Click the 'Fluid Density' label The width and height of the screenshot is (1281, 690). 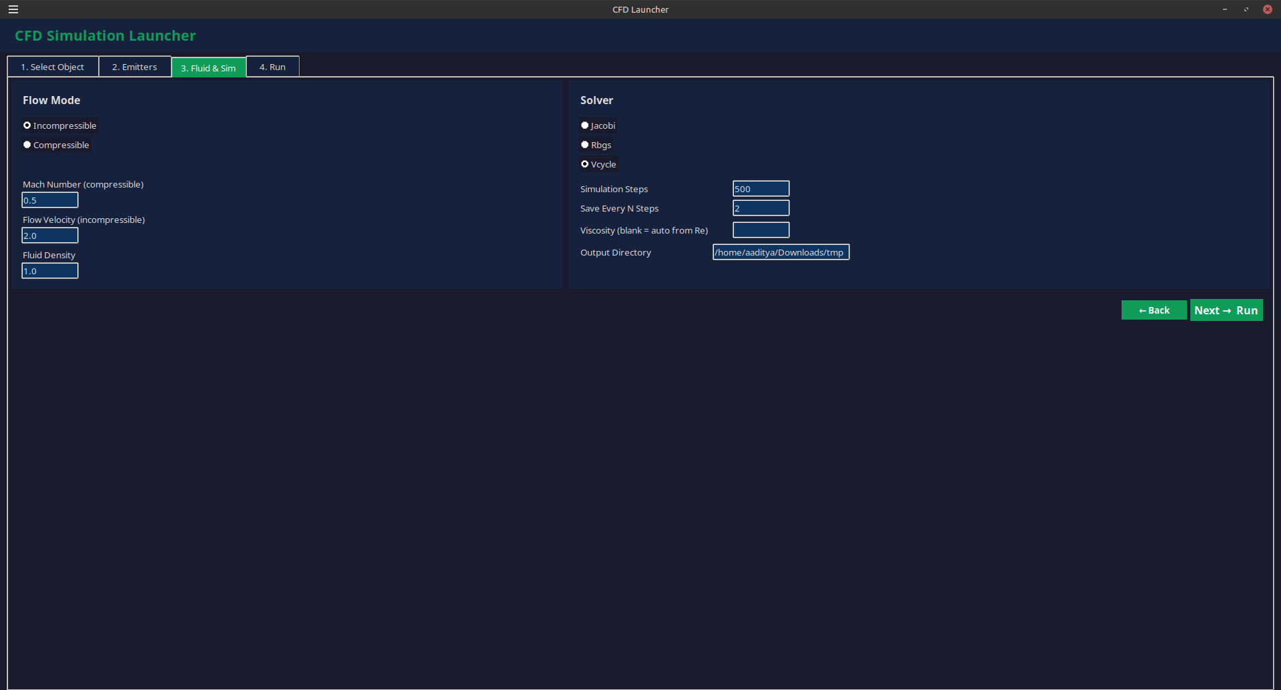click(x=49, y=255)
